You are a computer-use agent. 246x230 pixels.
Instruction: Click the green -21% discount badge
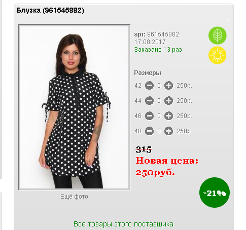215,193
